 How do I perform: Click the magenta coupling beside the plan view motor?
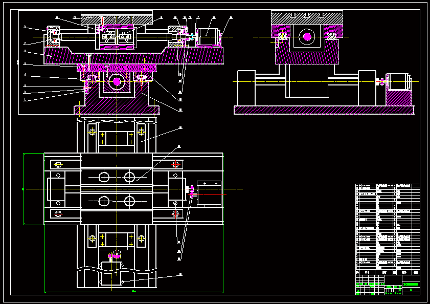point(192,191)
